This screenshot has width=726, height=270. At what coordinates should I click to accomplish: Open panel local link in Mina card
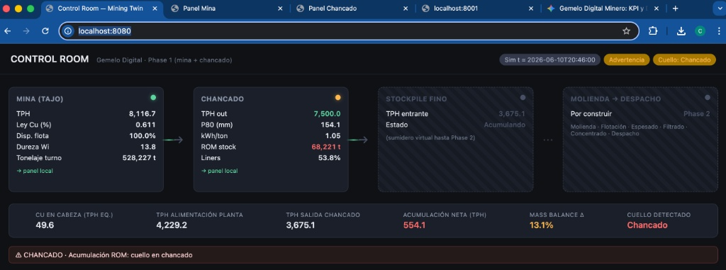[x=35, y=171]
